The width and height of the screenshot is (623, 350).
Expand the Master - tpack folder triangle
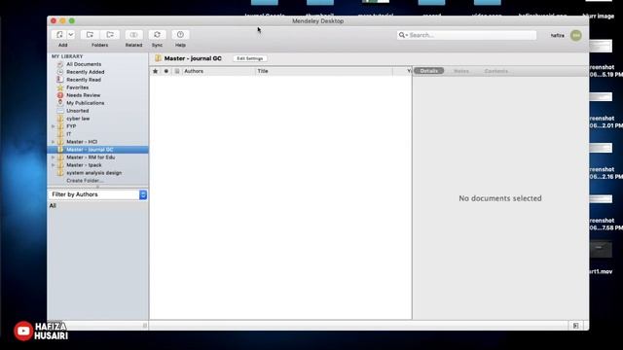53,165
